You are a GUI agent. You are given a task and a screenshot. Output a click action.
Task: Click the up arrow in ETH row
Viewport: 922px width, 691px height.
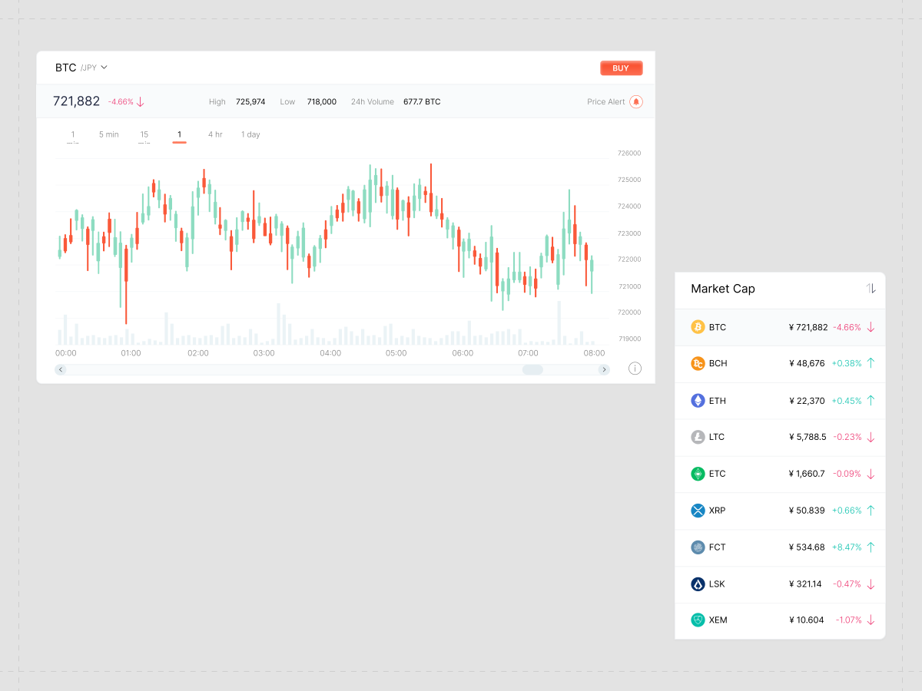coord(871,401)
